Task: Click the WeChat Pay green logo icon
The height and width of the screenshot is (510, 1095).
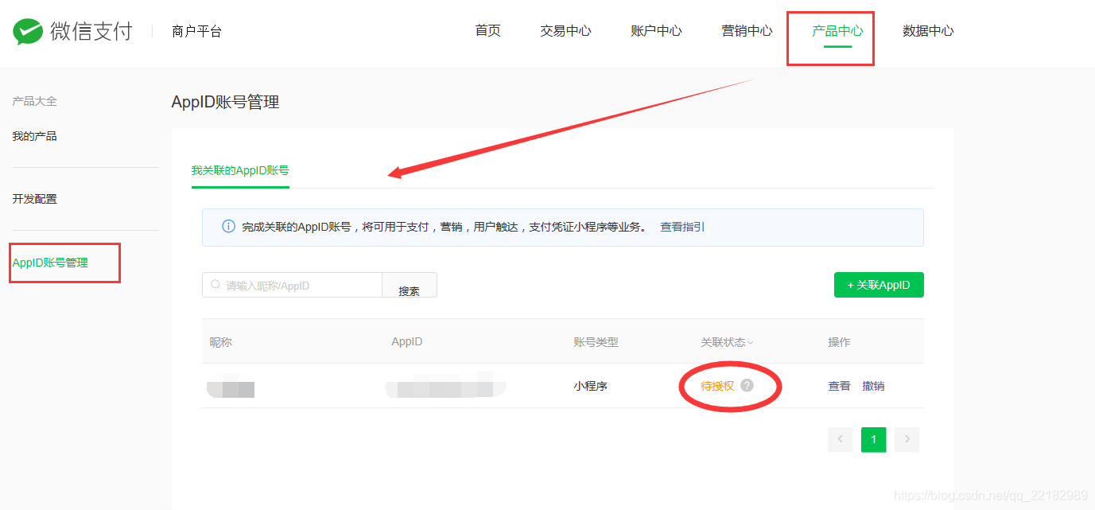Action: pyautogui.click(x=27, y=32)
